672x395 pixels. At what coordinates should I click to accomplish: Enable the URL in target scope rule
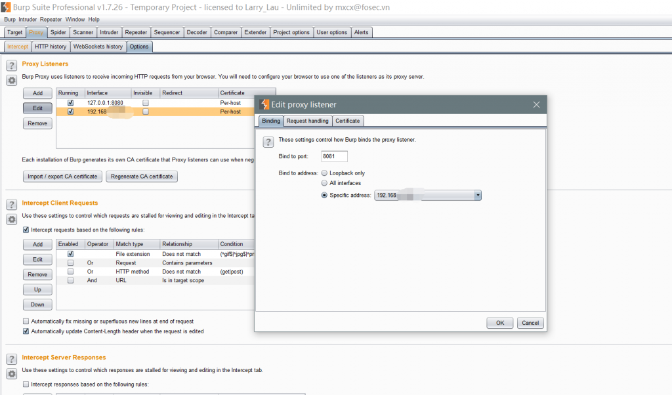click(71, 280)
